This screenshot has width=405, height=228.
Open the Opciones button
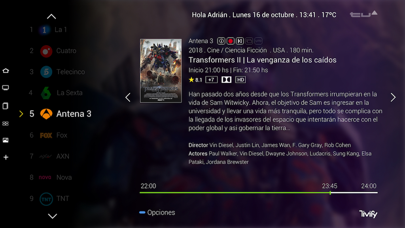pos(157,213)
